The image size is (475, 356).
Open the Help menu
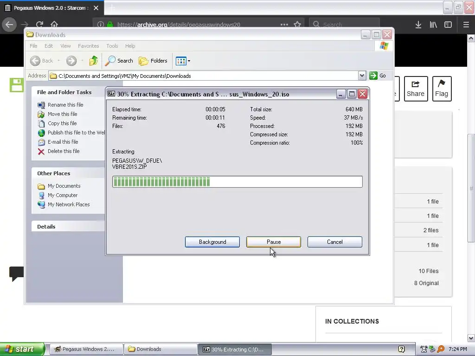coord(130,46)
